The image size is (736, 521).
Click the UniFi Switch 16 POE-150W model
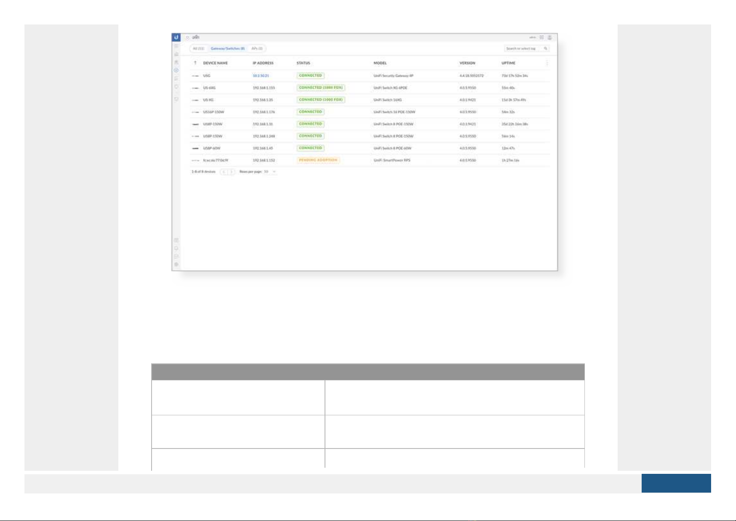pyautogui.click(x=394, y=112)
